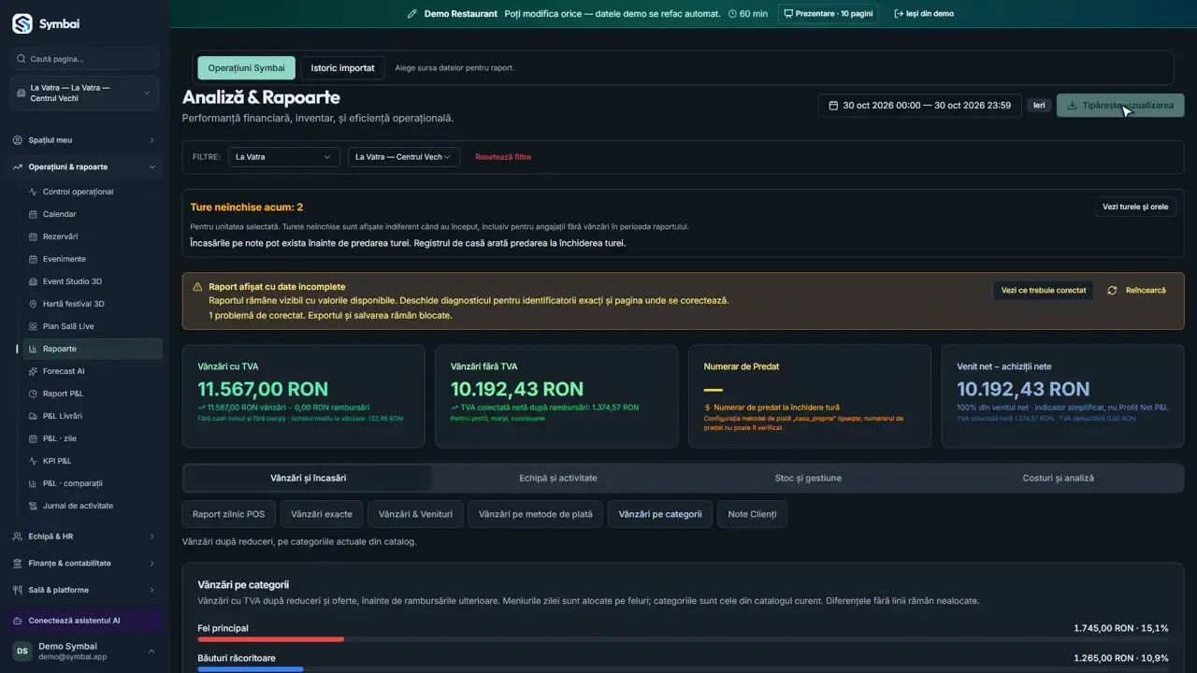Image resolution: width=1197 pixels, height=673 pixels.
Task: Open Plan Sală Live via its icon
Action: pyautogui.click(x=33, y=326)
